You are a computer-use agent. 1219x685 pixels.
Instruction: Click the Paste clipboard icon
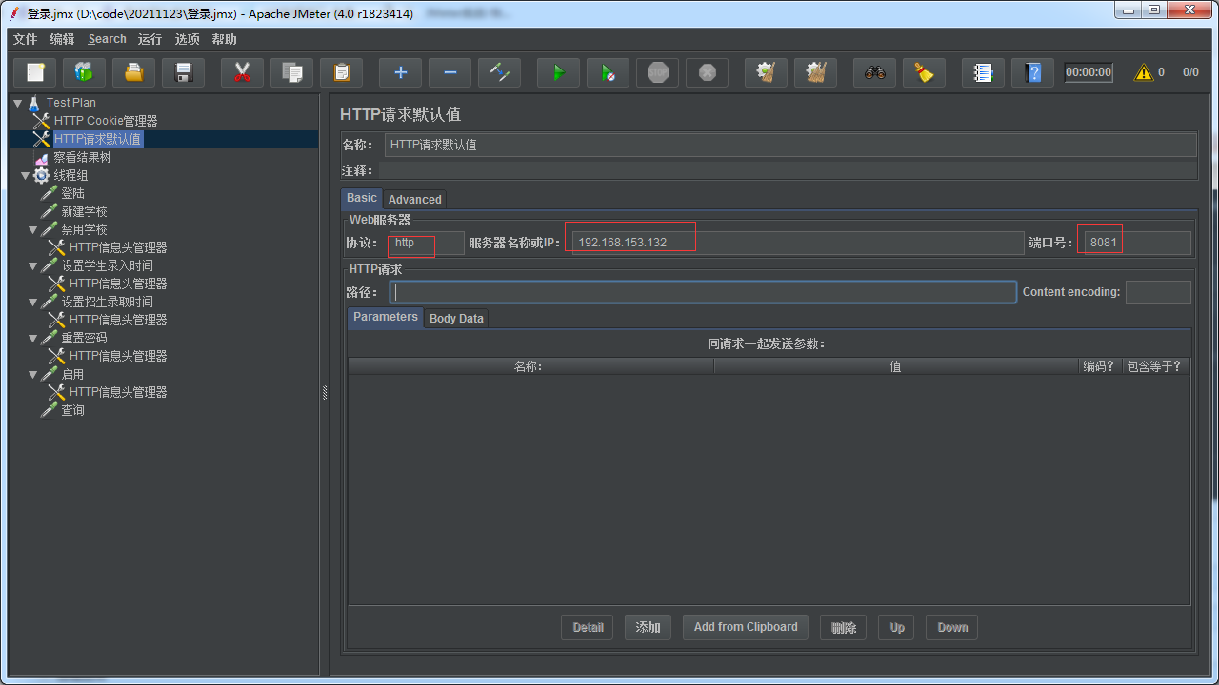click(342, 72)
